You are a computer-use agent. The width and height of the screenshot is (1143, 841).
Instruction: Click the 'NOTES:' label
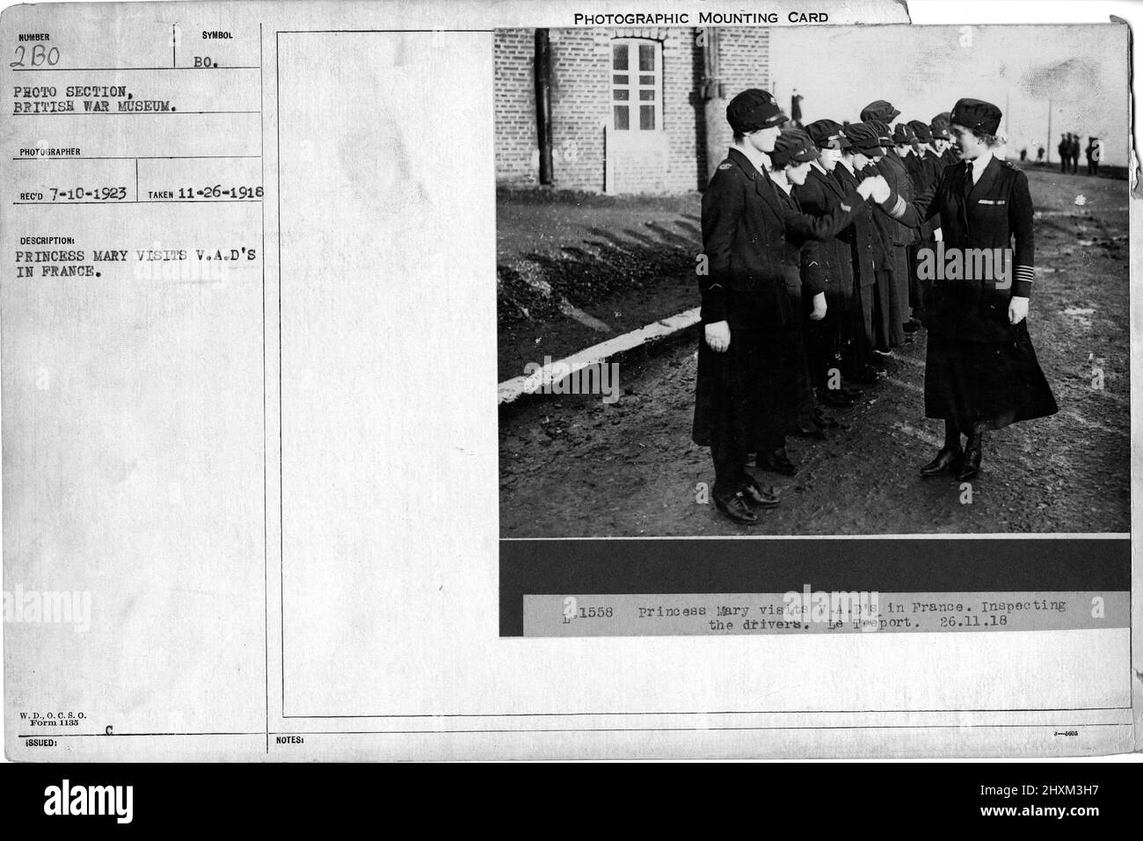(289, 741)
